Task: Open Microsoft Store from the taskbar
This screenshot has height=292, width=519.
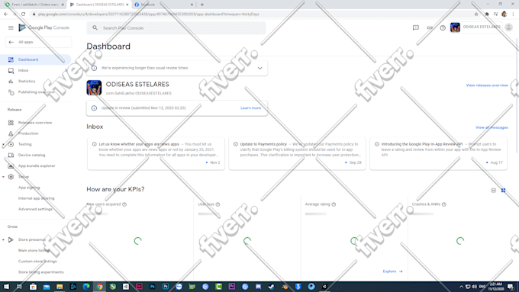Action: click(33, 287)
